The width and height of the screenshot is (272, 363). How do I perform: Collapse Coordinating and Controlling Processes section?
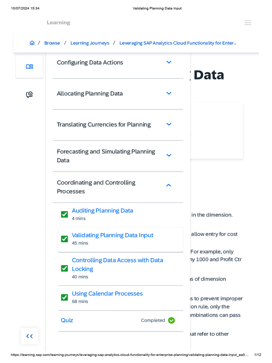pyautogui.click(x=169, y=185)
